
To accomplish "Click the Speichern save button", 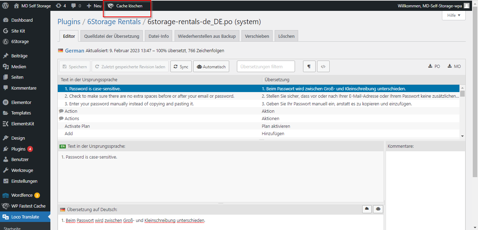I will tap(75, 67).
